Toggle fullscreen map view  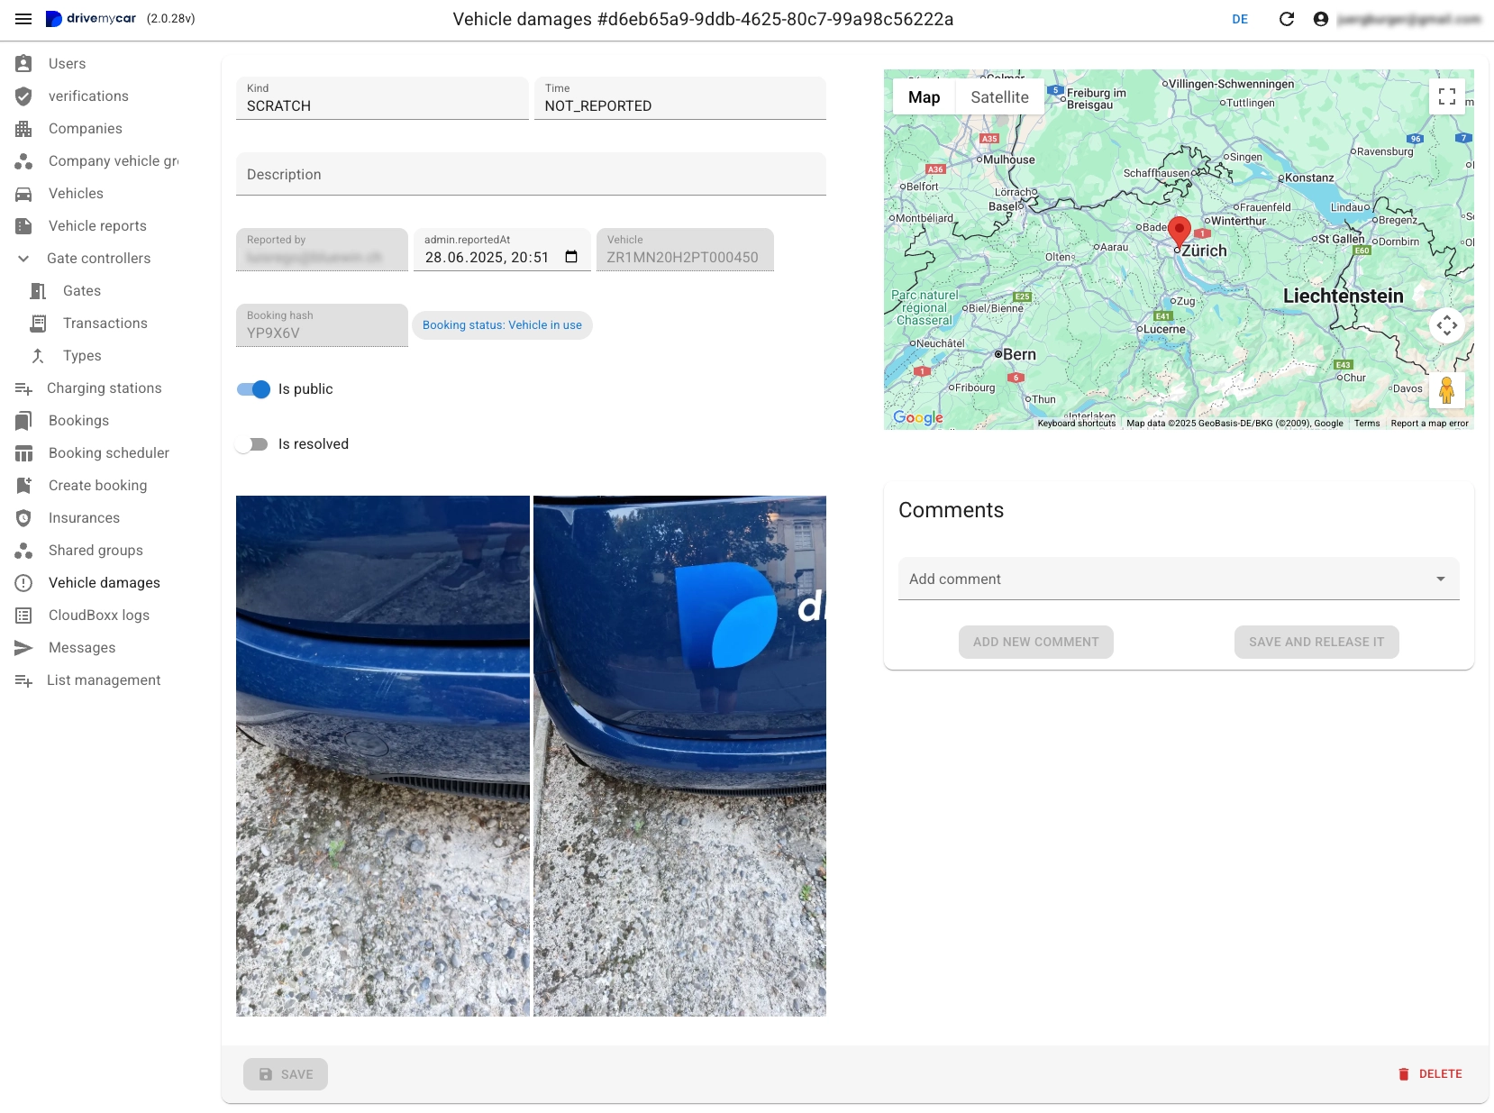point(1446,96)
